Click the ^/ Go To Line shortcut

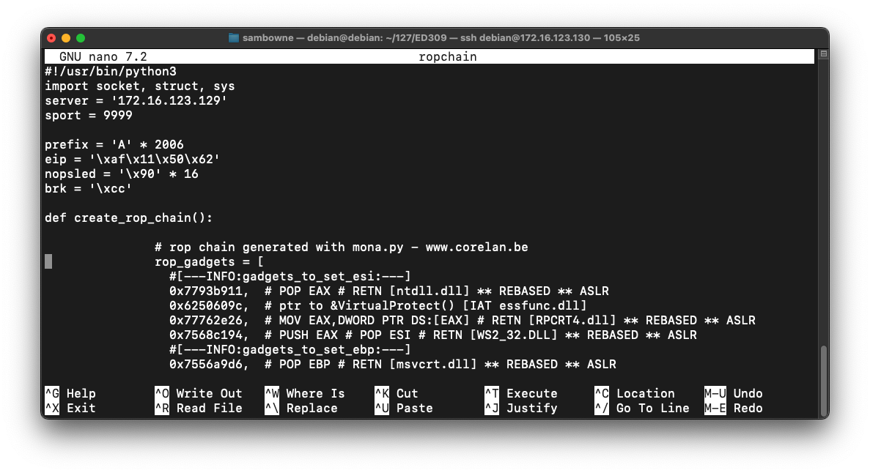[642, 408]
